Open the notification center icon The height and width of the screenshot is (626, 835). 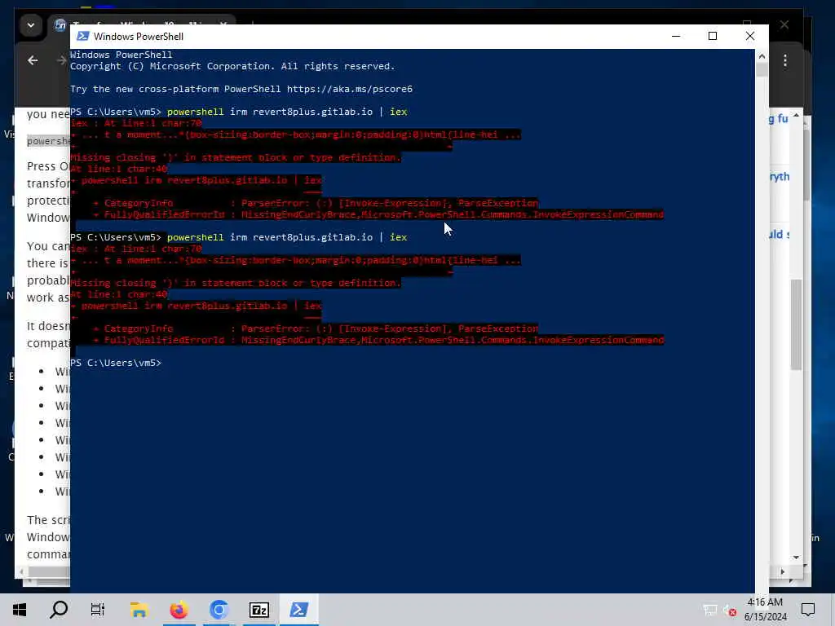(808, 610)
